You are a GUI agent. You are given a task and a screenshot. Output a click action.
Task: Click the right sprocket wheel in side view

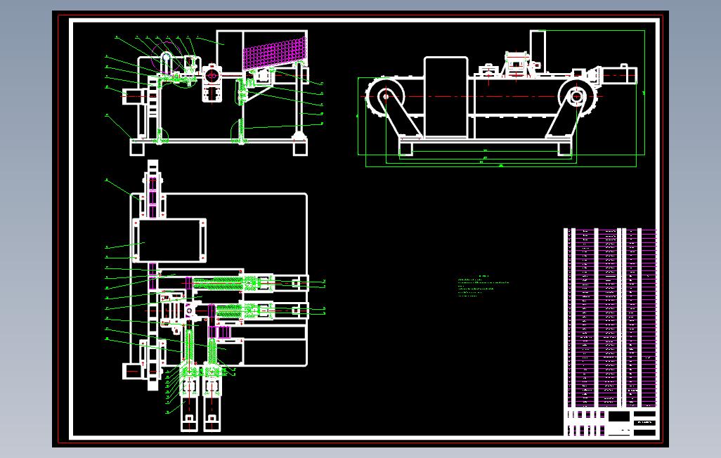click(x=577, y=96)
